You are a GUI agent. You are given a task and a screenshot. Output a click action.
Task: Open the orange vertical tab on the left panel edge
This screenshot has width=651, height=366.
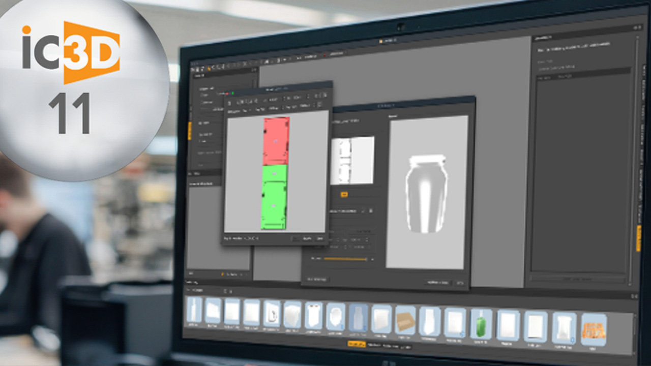(x=190, y=131)
